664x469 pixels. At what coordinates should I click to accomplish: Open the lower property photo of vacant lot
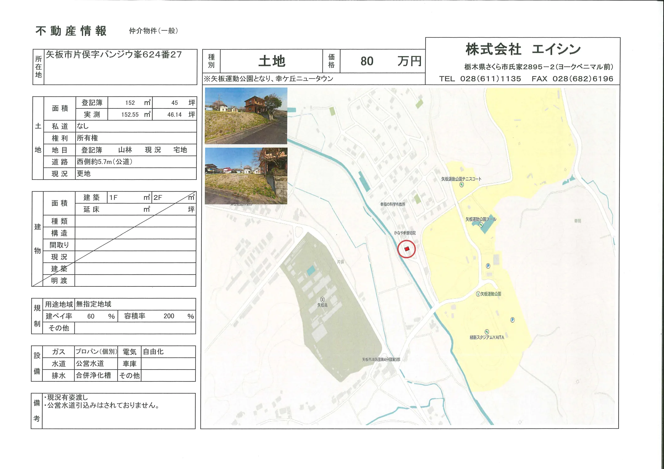click(x=246, y=176)
